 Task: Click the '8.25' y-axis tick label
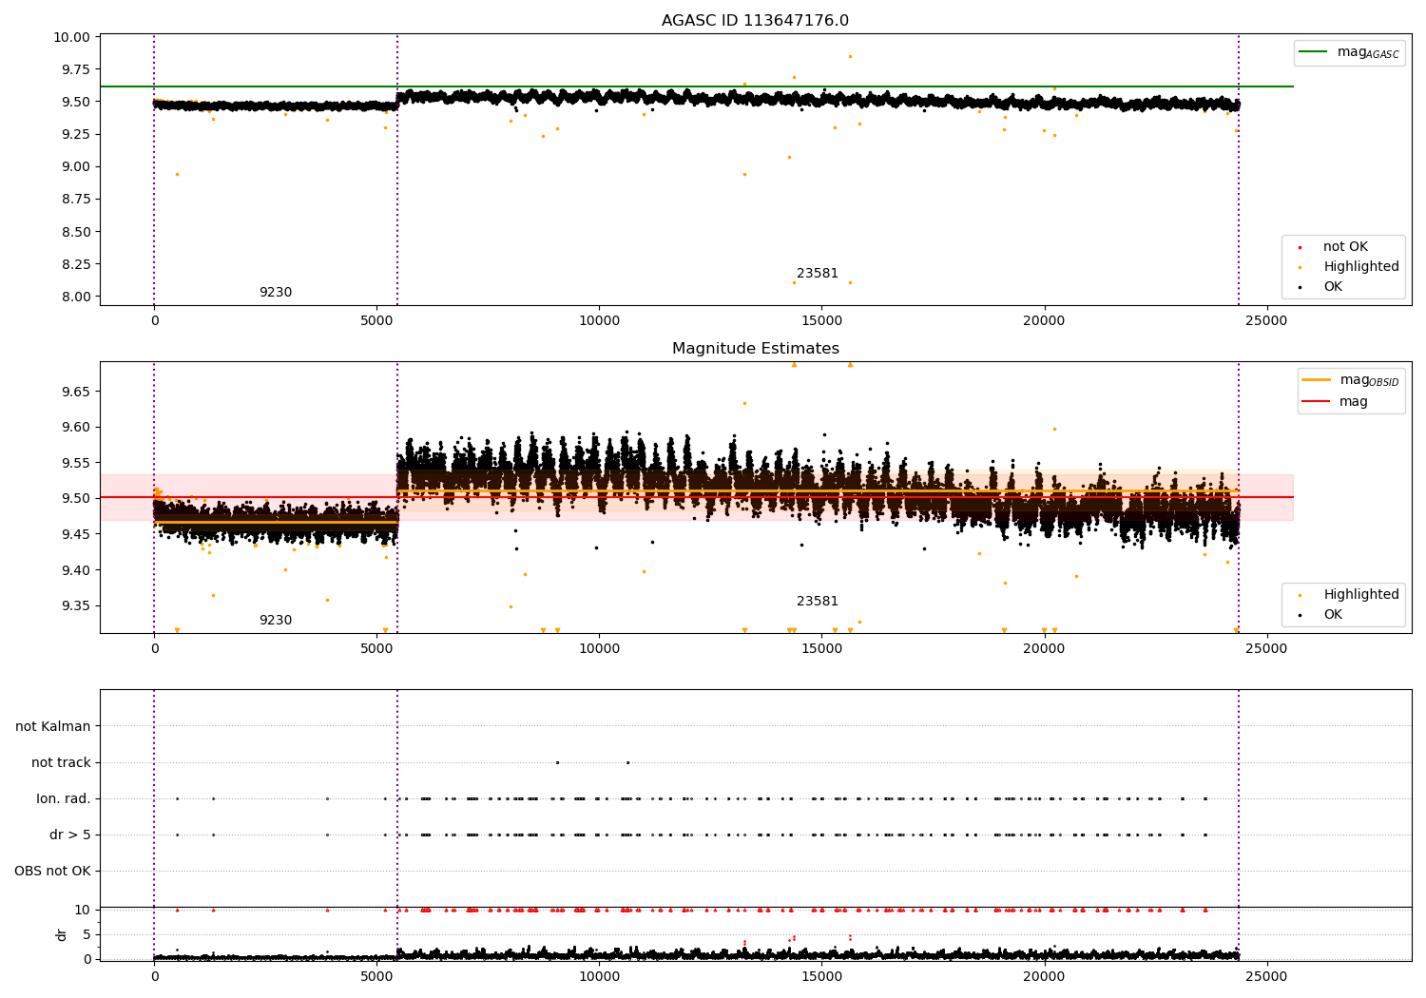tap(77, 264)
